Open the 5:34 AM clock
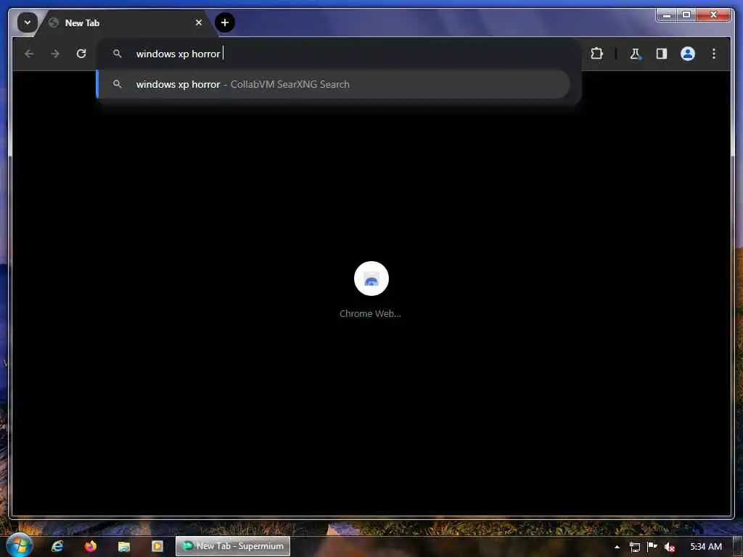Screen dimensions: 743x557 [x=705, y=547]
